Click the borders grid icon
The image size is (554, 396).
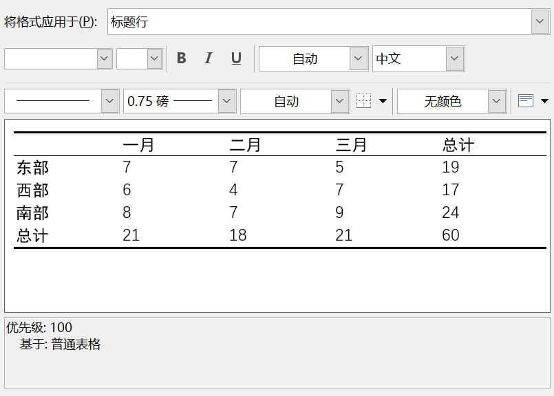point(363,101)
